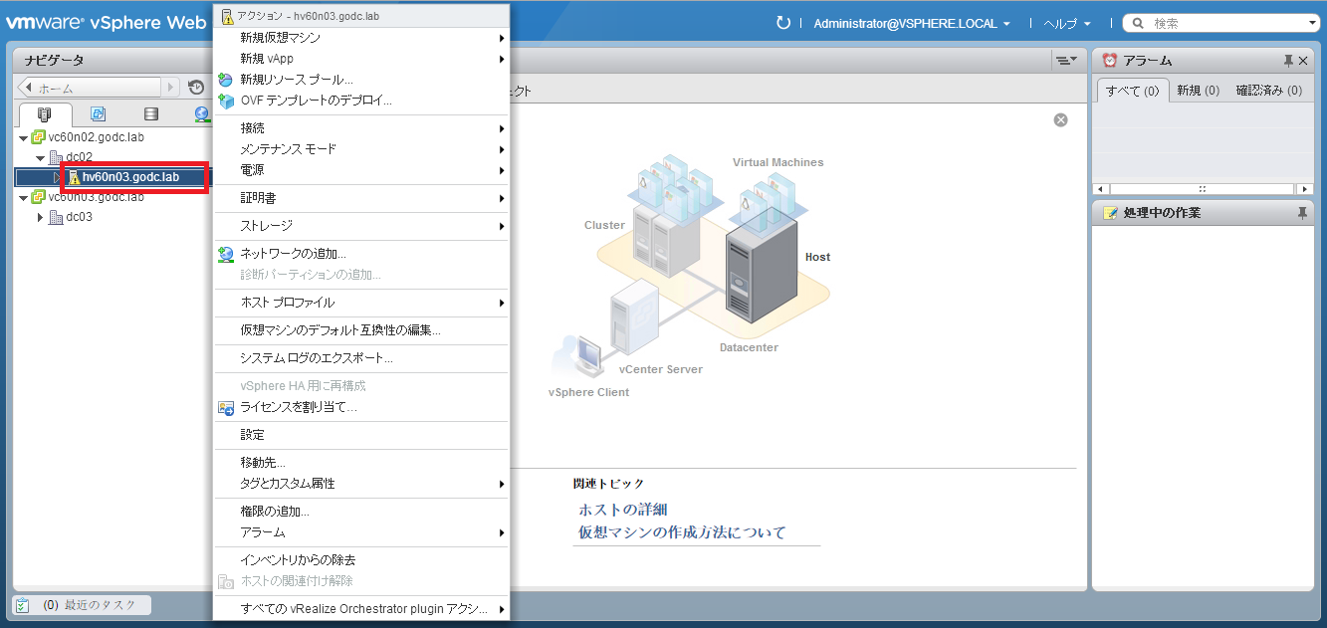Open the Hosts and Clusters navigator tab
The height and width of the screenshot is (628, 1327).
coord(45,114)
